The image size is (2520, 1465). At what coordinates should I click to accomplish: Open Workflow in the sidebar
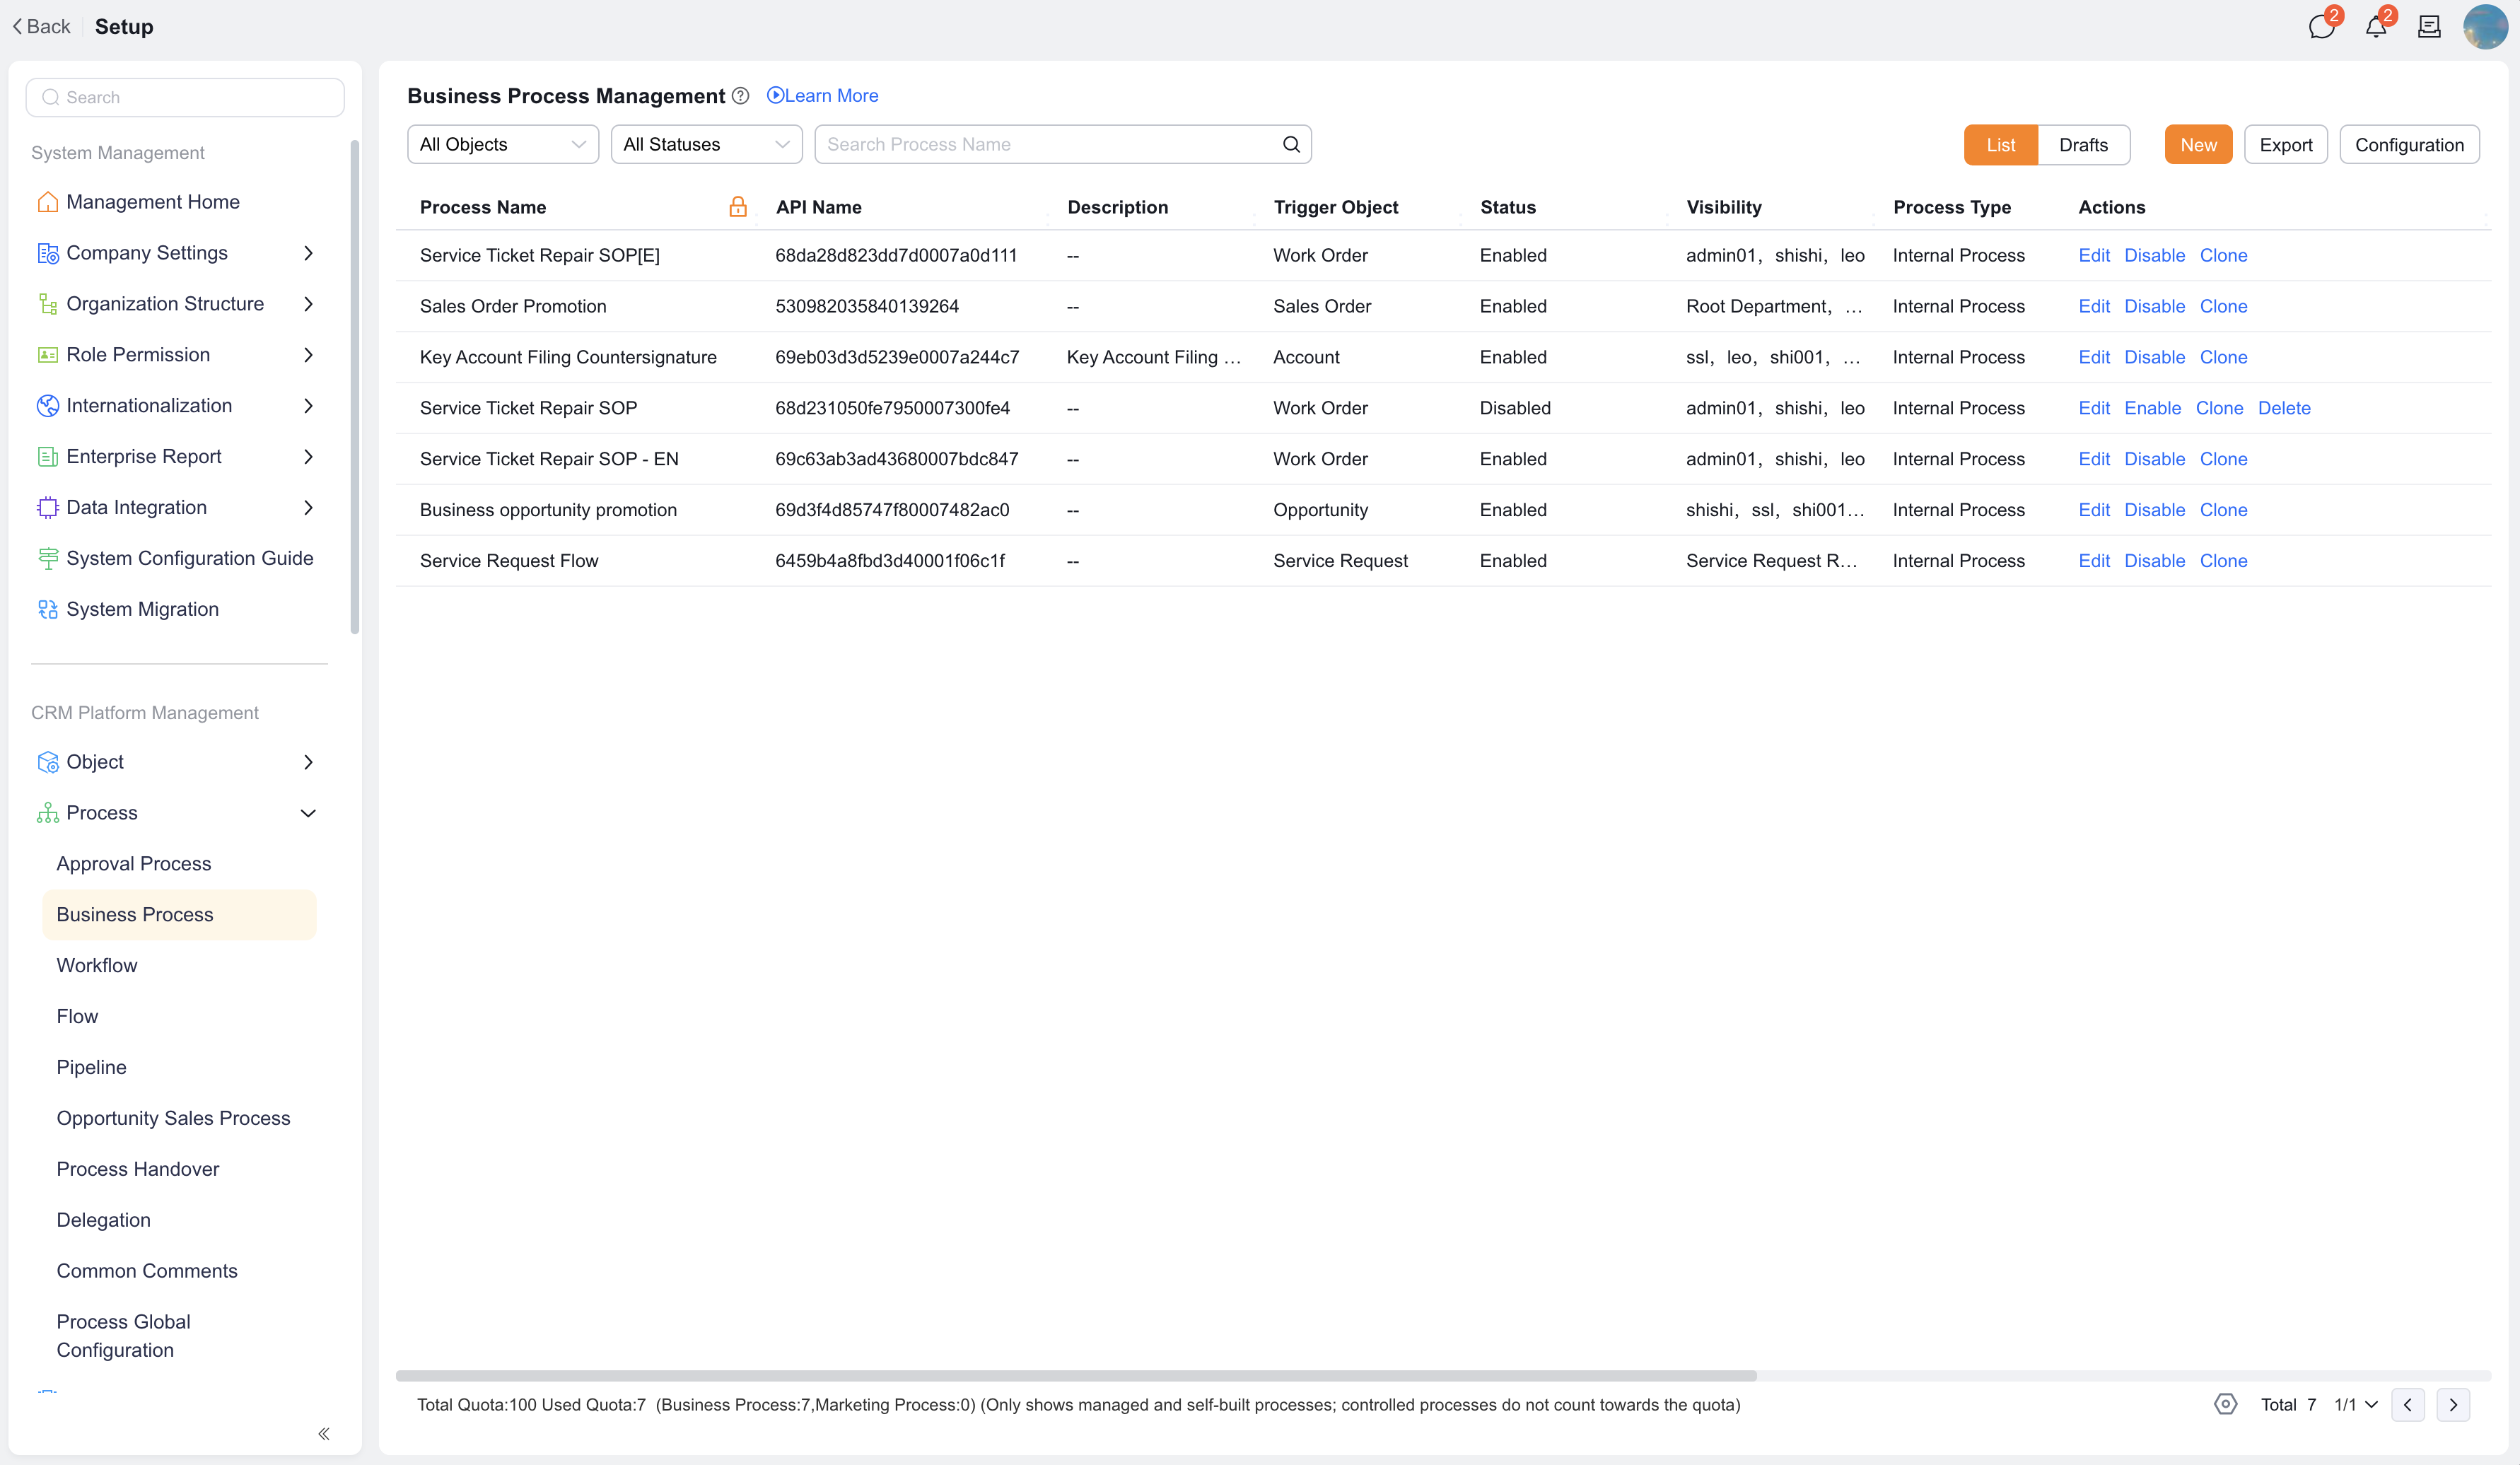coord(97,965)
